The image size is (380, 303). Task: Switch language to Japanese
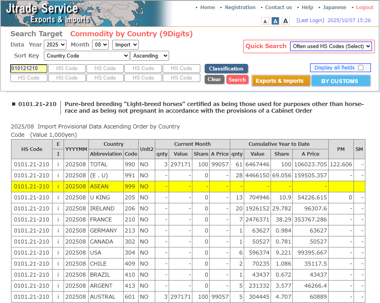click(334, 7)
